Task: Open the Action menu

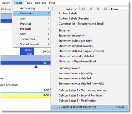Action: [6, 3]
